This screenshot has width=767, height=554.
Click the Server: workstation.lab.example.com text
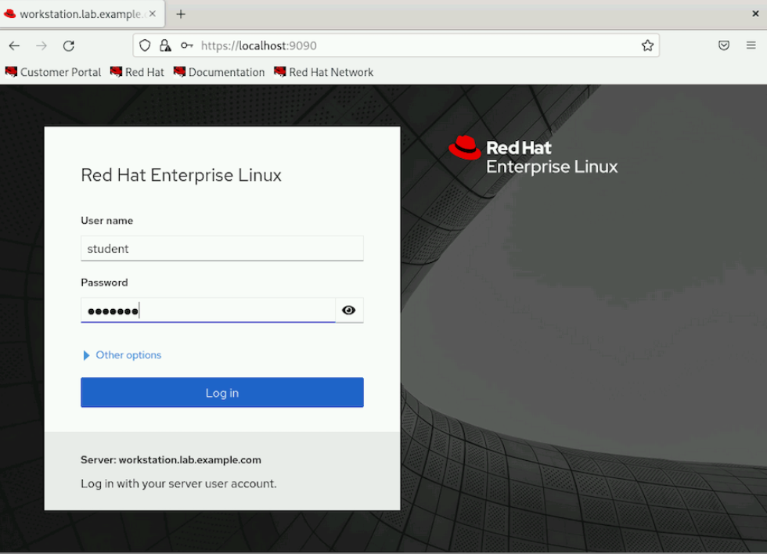[x=171, y=459]
